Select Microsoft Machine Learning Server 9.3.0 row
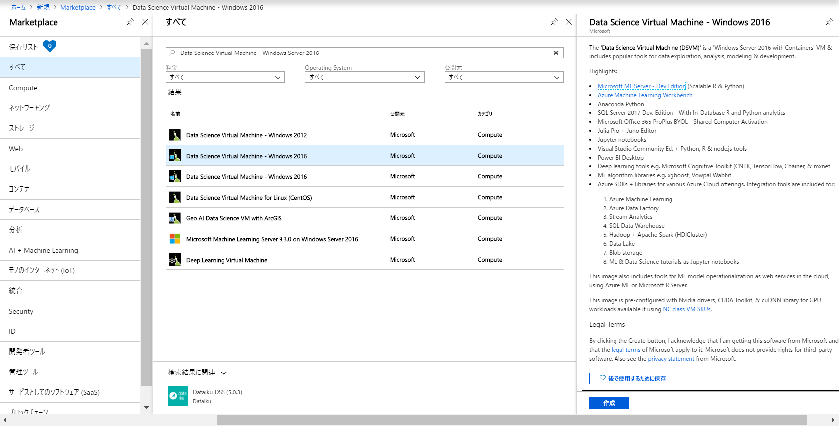Viewport: 839px width, 426px height. click(x=365, y=239)
